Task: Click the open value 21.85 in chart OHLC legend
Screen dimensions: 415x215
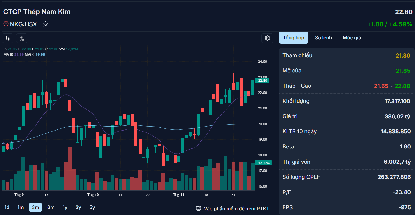Action: coord(12,49)
